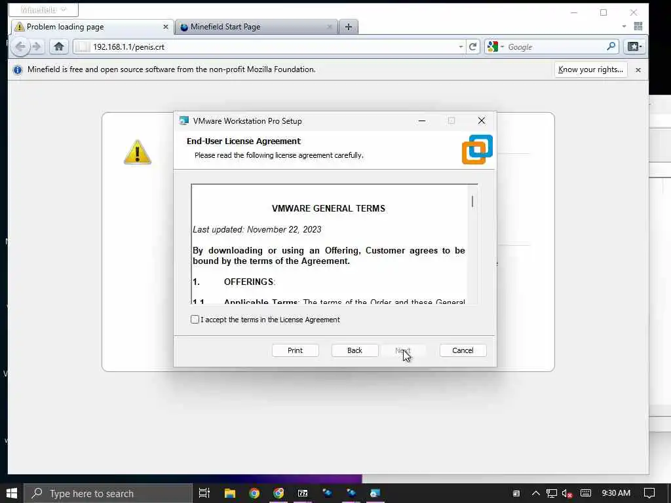Close the Problem loading page tab

pos(166,27)
